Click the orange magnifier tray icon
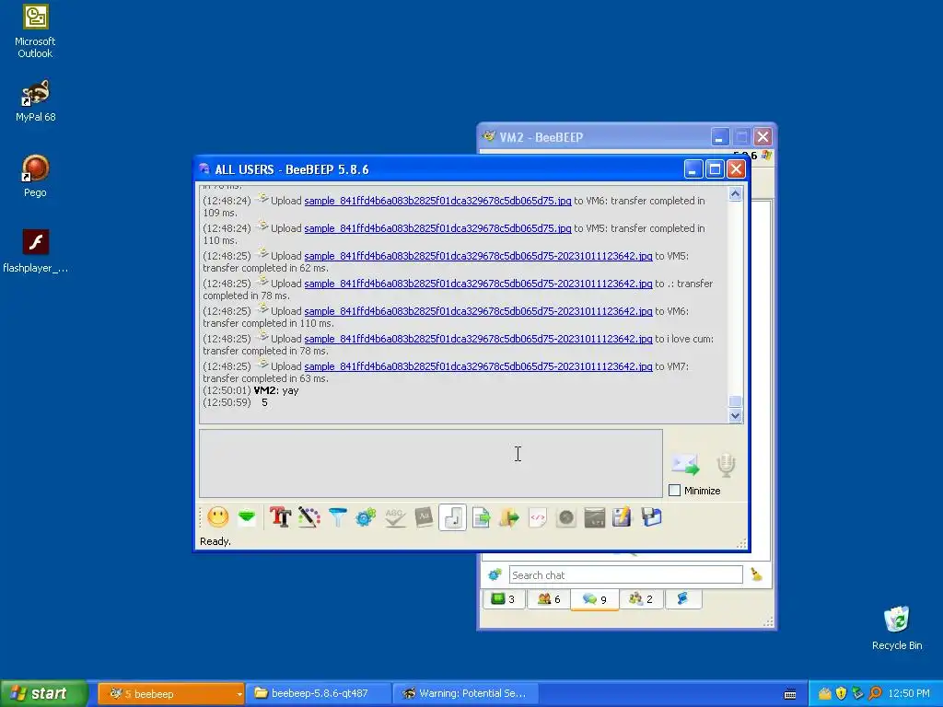 (x=875, y=694)
